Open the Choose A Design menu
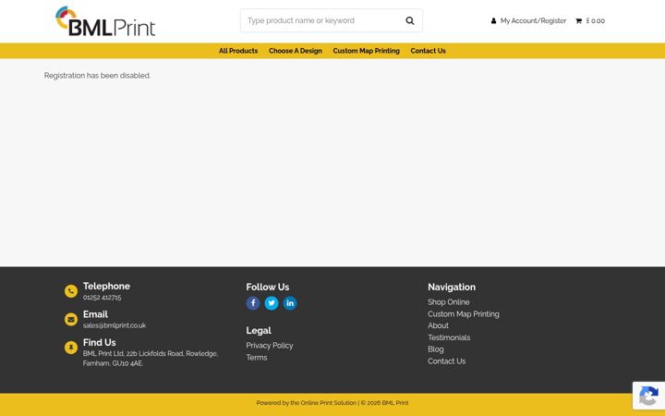The width and height of the screenshot is (665, 416). click(296, 51)
